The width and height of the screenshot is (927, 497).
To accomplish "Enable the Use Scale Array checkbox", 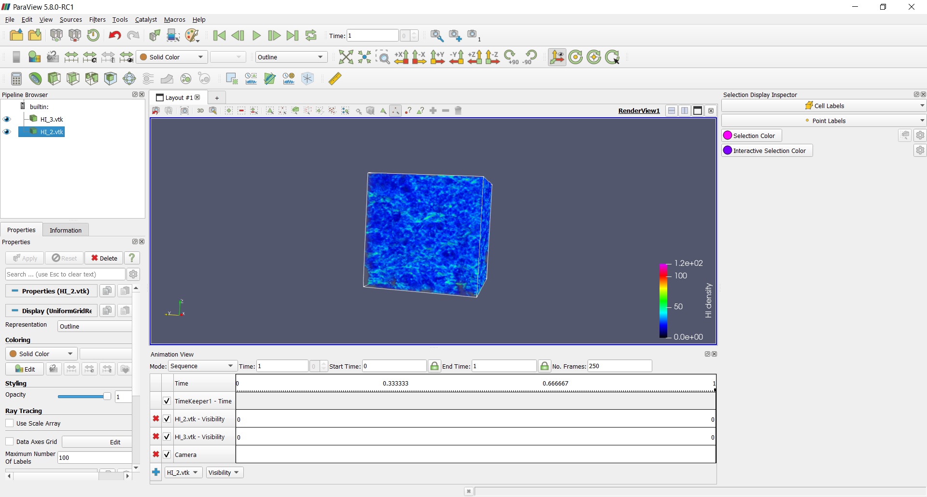I will click(x=10, y=423).
